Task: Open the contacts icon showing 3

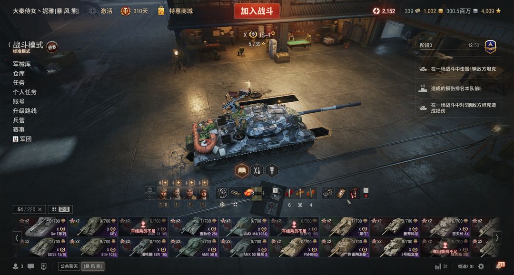Action: tap(18, 266)
